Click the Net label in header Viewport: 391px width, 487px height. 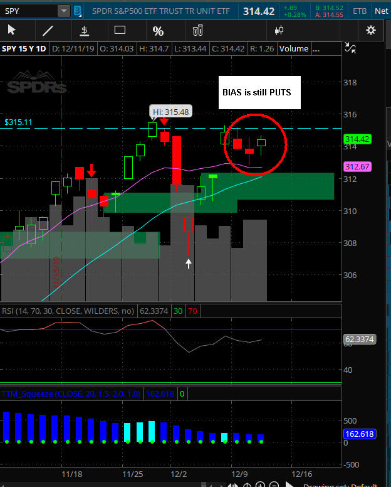pyautogui.click(x=382, y=11)
